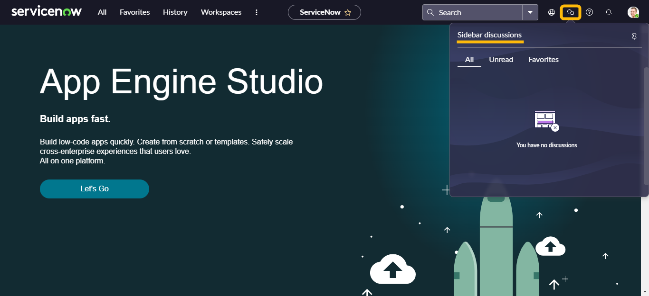649x296 pixels.
Task: Open the Favorites menu in header
Action: point(134,12)
